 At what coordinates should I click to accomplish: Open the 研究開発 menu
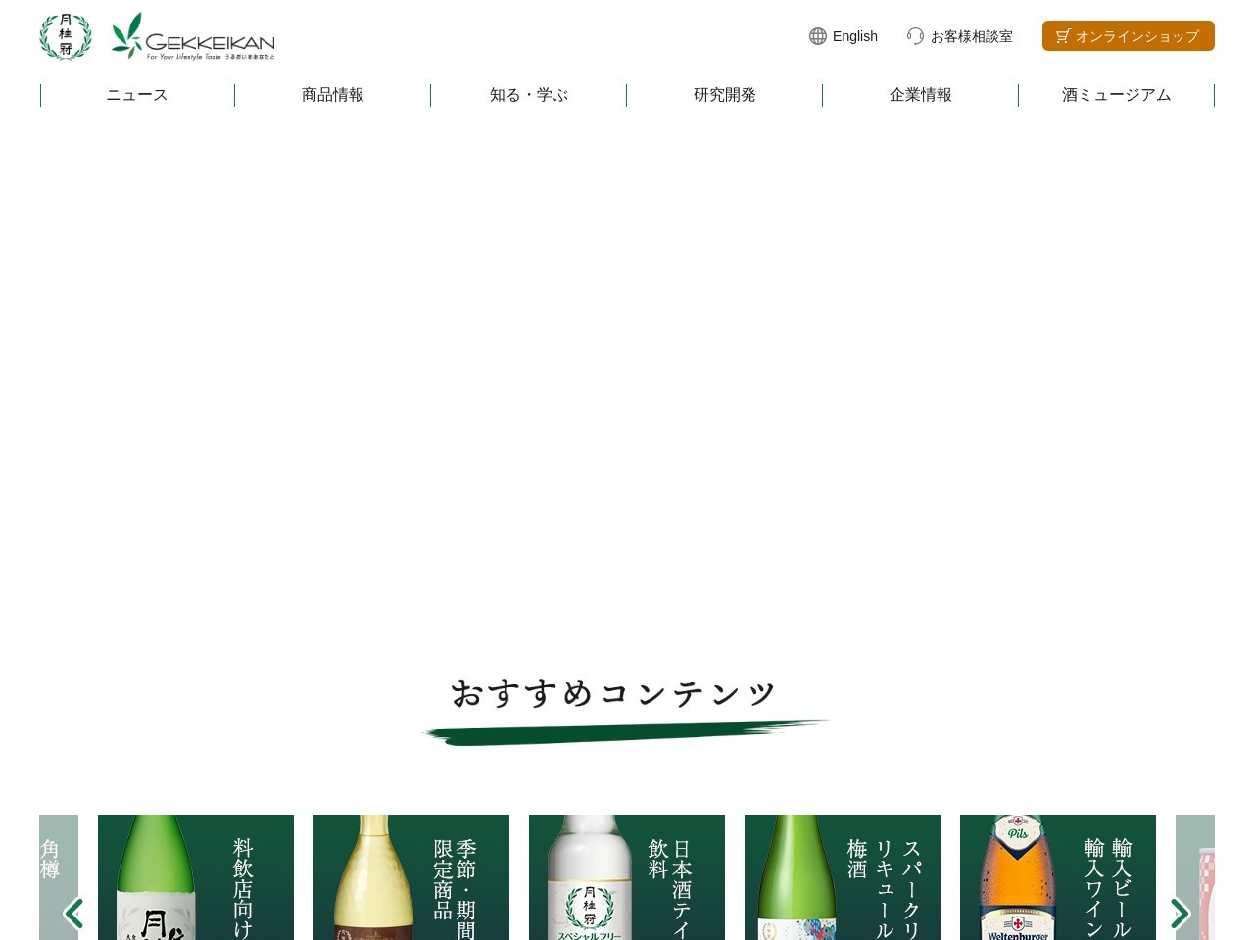725,95
